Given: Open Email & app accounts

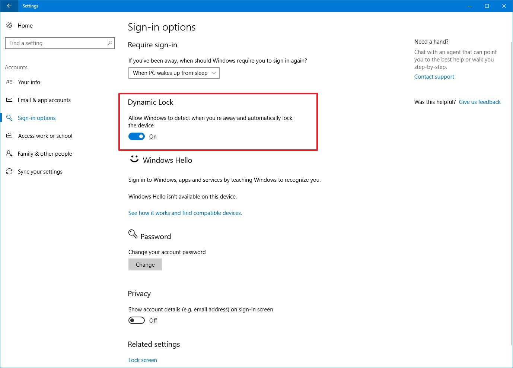Looking at the screenshot, I should click(44, 100).
